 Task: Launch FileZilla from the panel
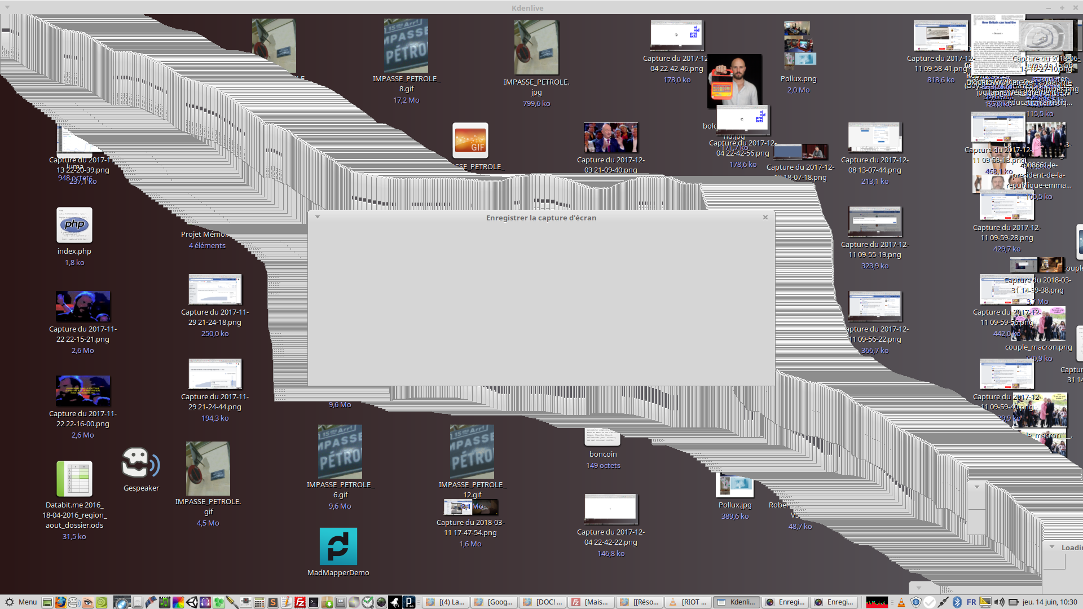tap(300, 602)
